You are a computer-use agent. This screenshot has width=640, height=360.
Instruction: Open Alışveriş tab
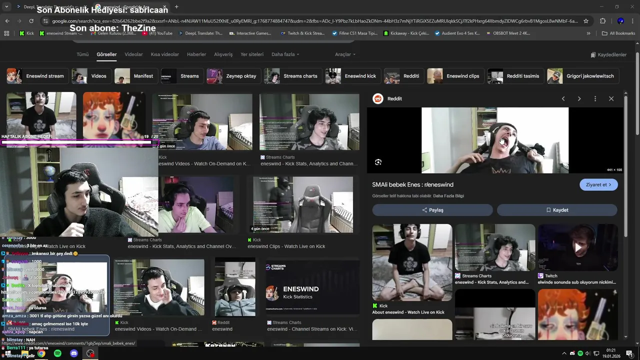[223, 54]
